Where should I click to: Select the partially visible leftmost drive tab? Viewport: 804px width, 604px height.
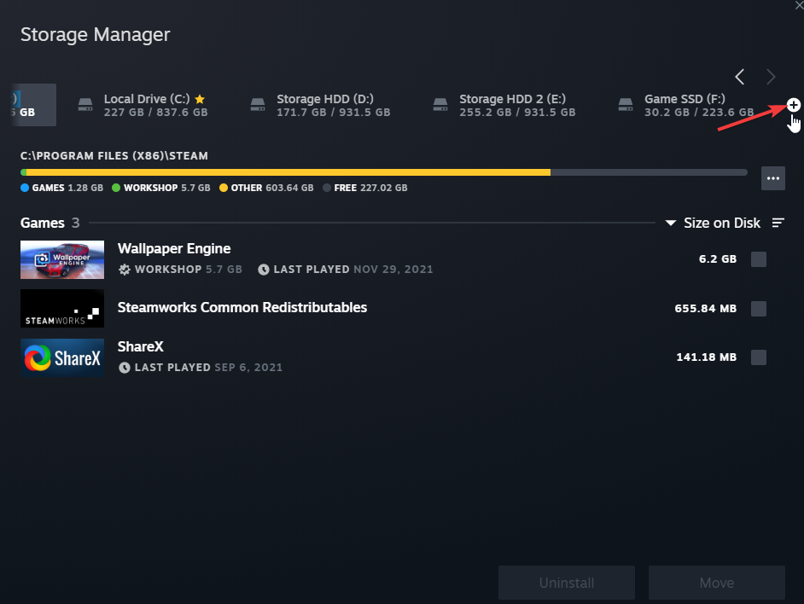coord(33,105)
